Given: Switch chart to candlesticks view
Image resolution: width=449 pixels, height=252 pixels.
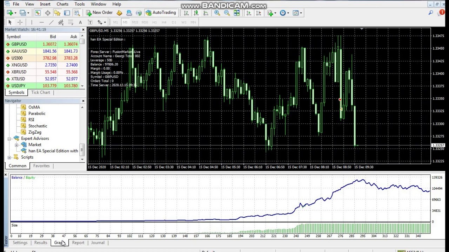Looking at the screenshot, I should [196, 13].
